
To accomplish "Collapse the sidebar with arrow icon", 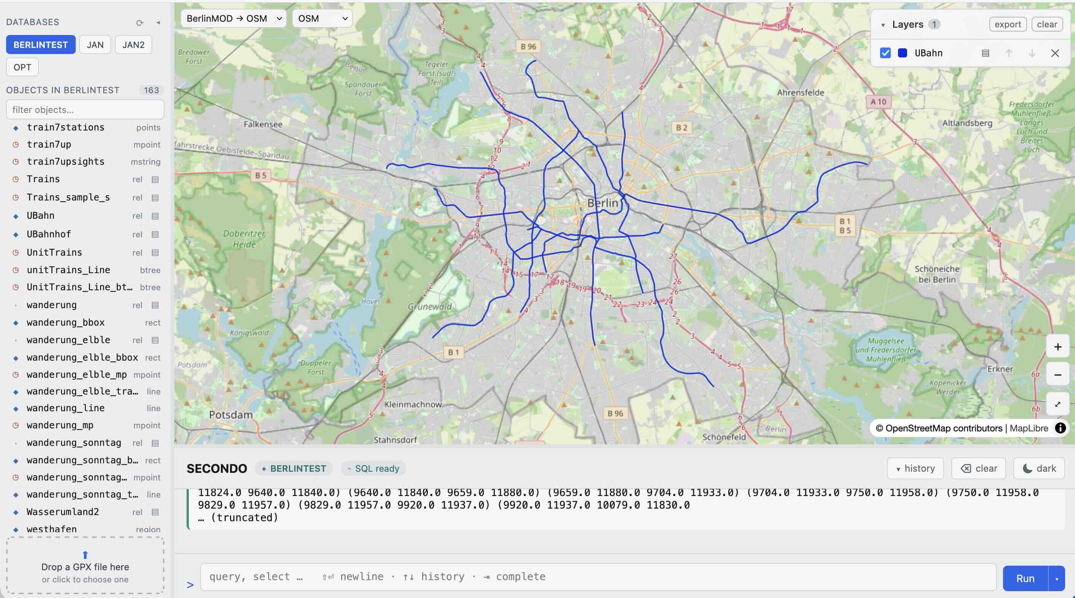I will coord(158,22).
